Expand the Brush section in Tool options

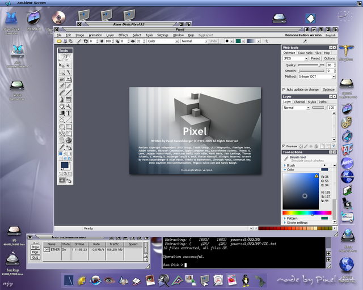coord(285,165)
